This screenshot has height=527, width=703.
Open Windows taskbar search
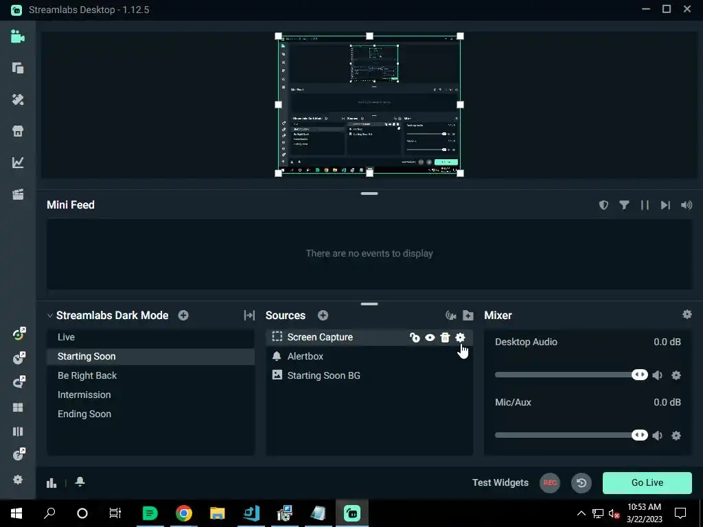(x=49, y=513)
